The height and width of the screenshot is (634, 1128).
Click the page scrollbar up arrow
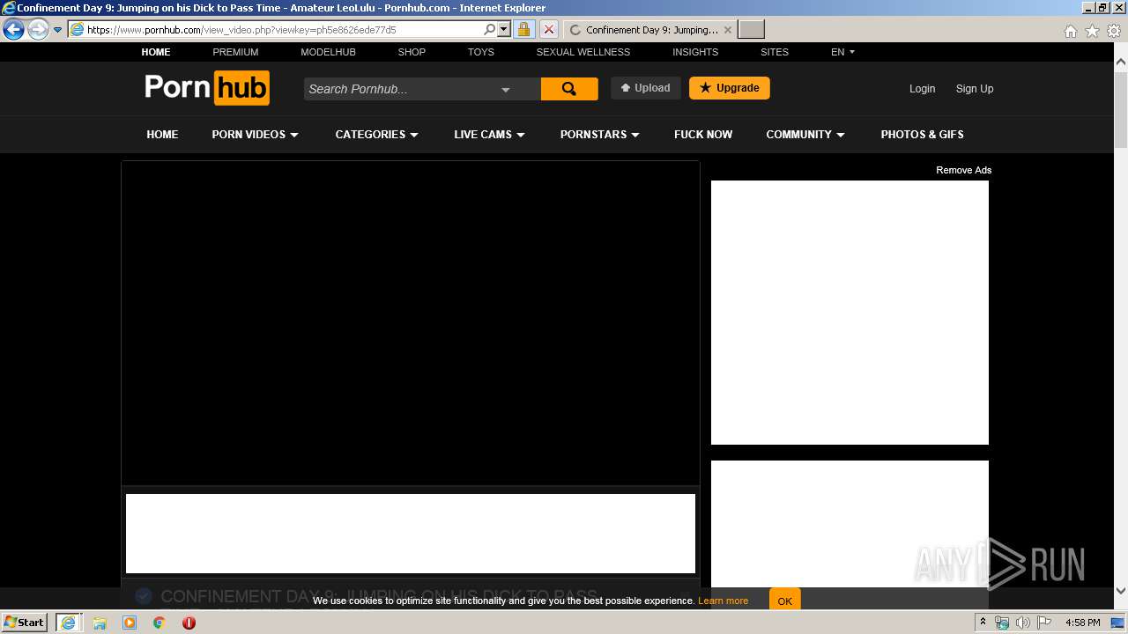point(1120,63)
